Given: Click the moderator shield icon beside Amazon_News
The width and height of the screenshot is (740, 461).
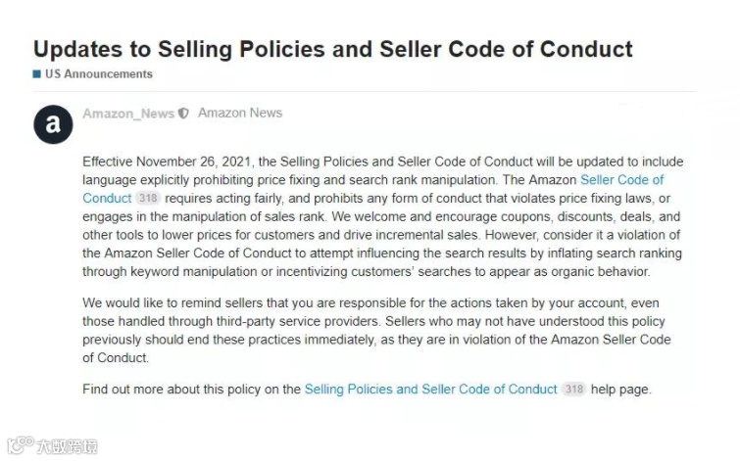Looking at the screenshot, I should (x=183, y=114).
